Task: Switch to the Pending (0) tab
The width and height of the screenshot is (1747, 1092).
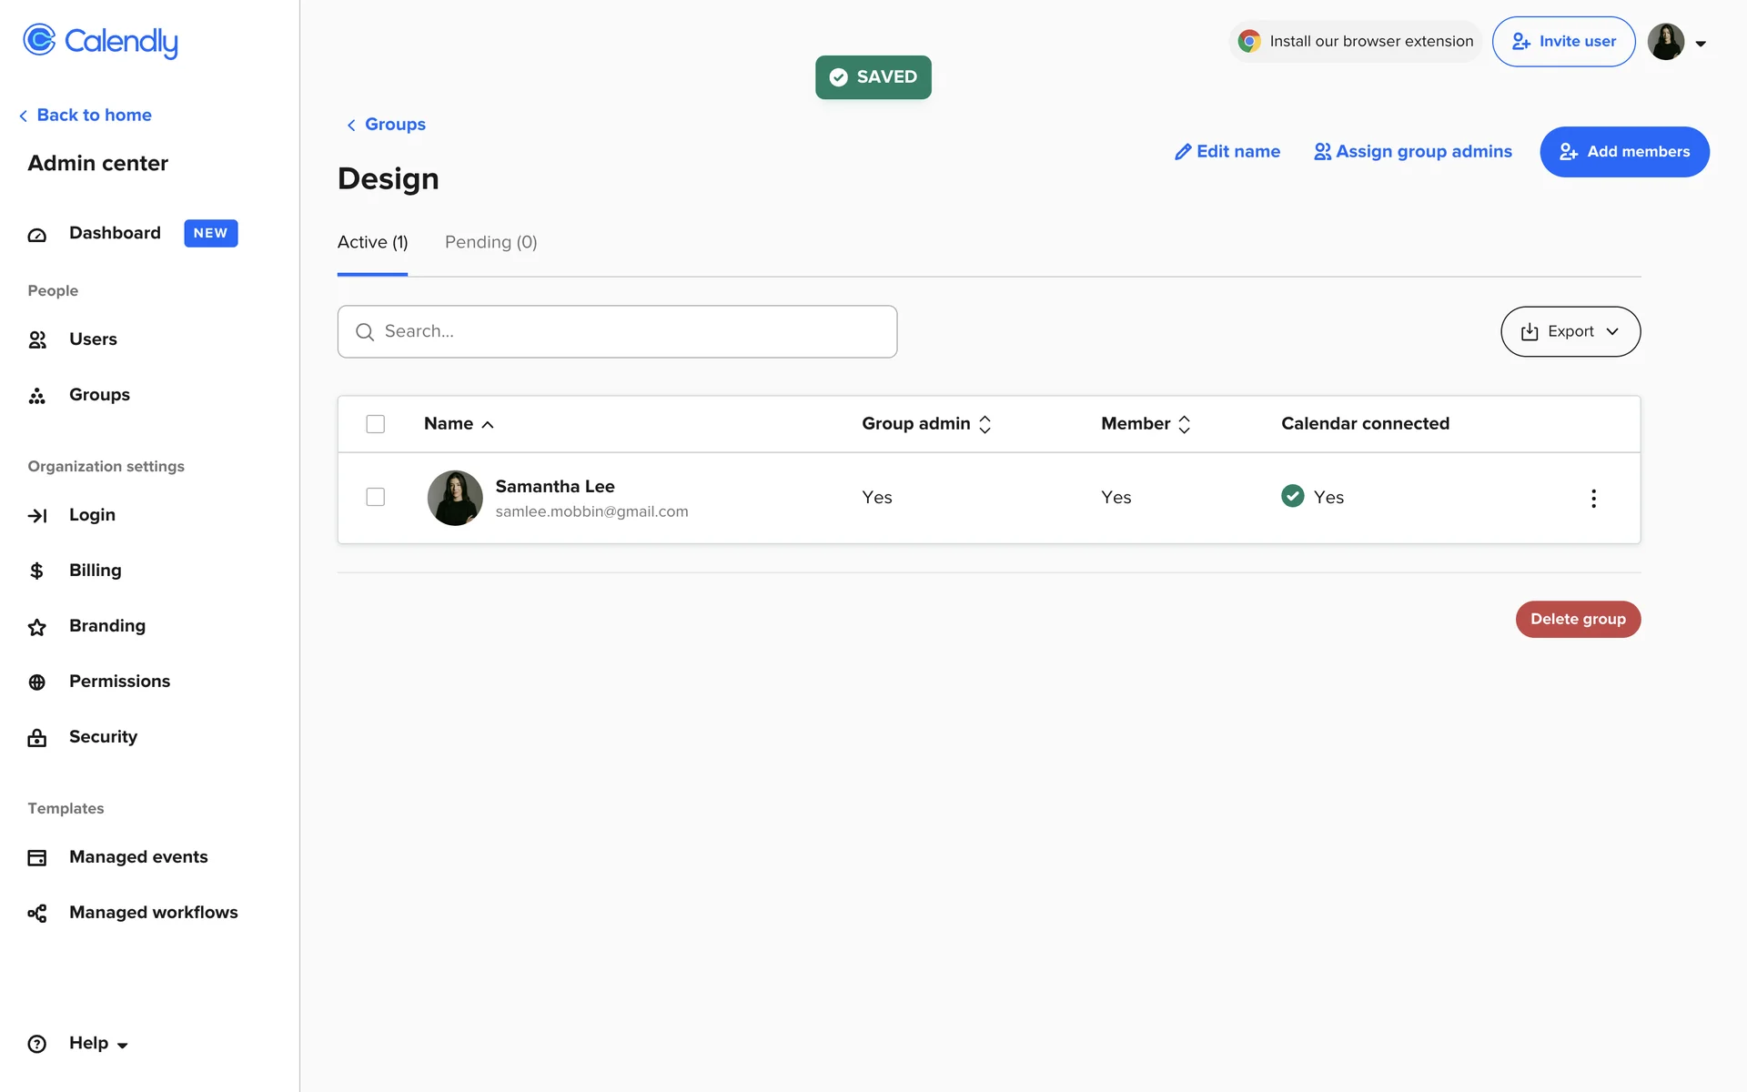Action: 490,242
